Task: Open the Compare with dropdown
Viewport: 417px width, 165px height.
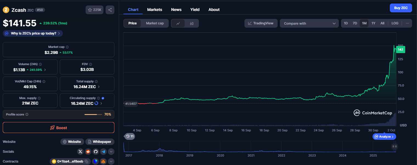Action: click(309, 23)
